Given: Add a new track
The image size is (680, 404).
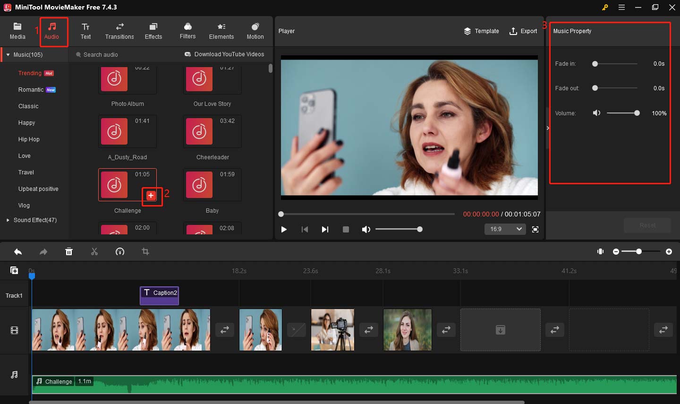Looking at the screenshot, I should click(14, 270).
